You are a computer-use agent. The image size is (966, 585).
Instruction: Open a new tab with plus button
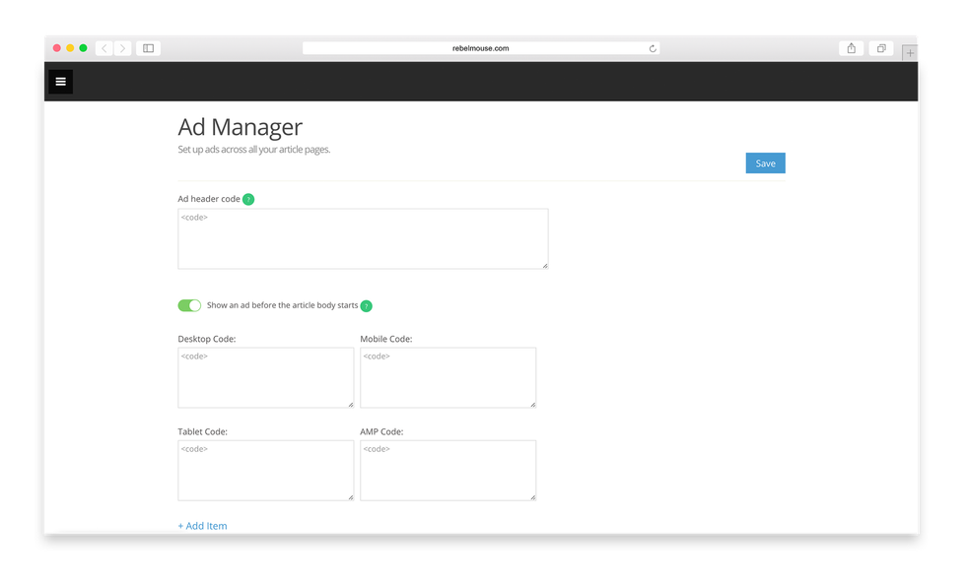[x=910, y=51]
